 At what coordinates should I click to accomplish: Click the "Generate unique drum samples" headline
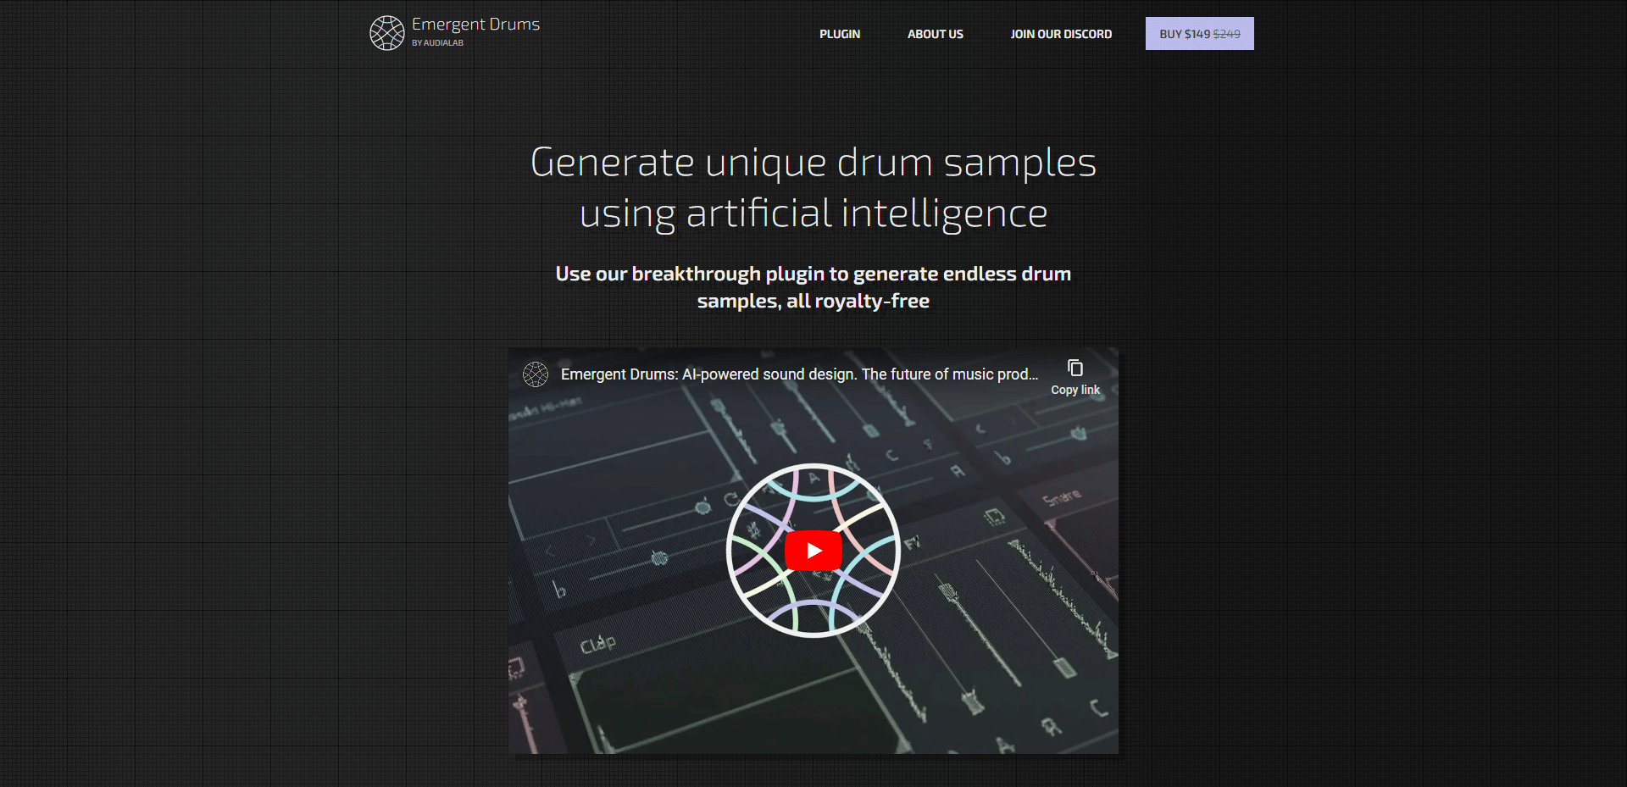point(813,187)
